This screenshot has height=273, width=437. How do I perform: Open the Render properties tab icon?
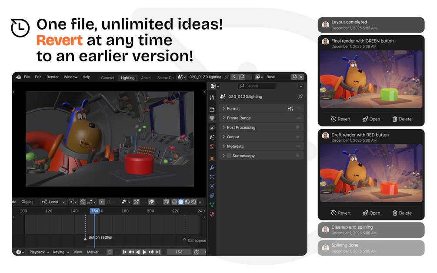point(212,109)
